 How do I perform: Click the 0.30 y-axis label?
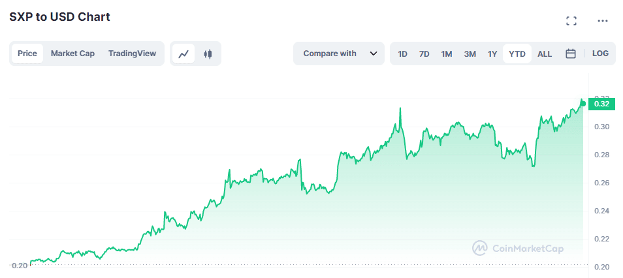pos(601,127)
